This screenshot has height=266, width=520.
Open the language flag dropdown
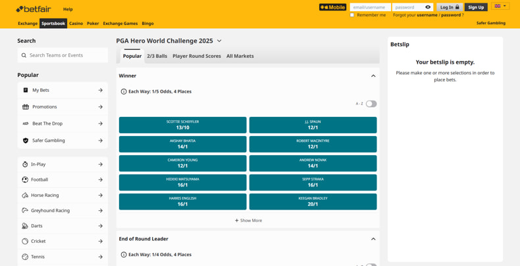coord(500,6)
